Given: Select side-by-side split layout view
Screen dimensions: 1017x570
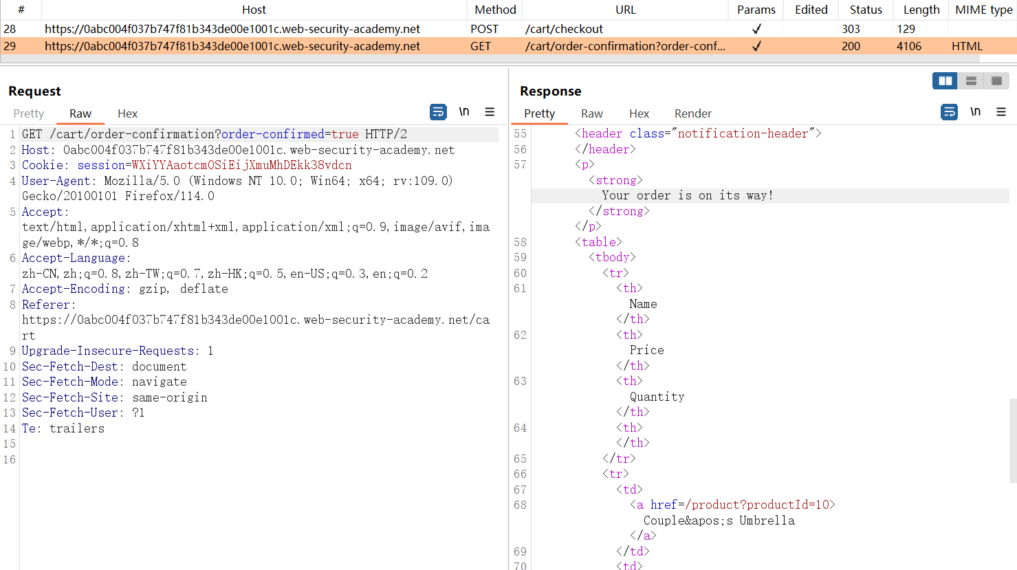Looking at the screenshot, I should 945,81.
